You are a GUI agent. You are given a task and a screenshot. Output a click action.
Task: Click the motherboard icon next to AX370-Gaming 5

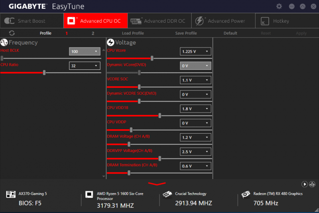click(11, 194)
